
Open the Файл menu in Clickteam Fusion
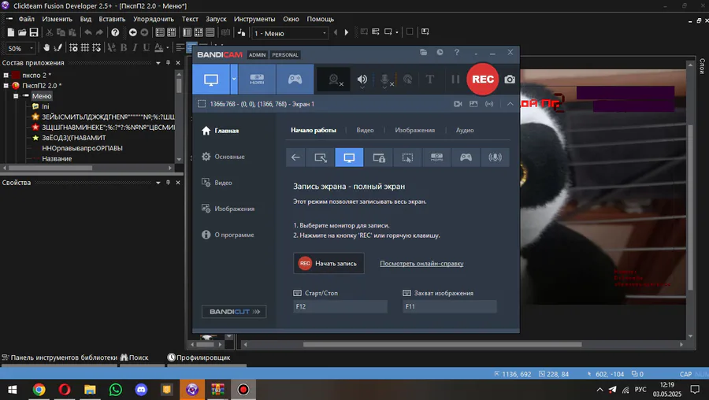27,19
